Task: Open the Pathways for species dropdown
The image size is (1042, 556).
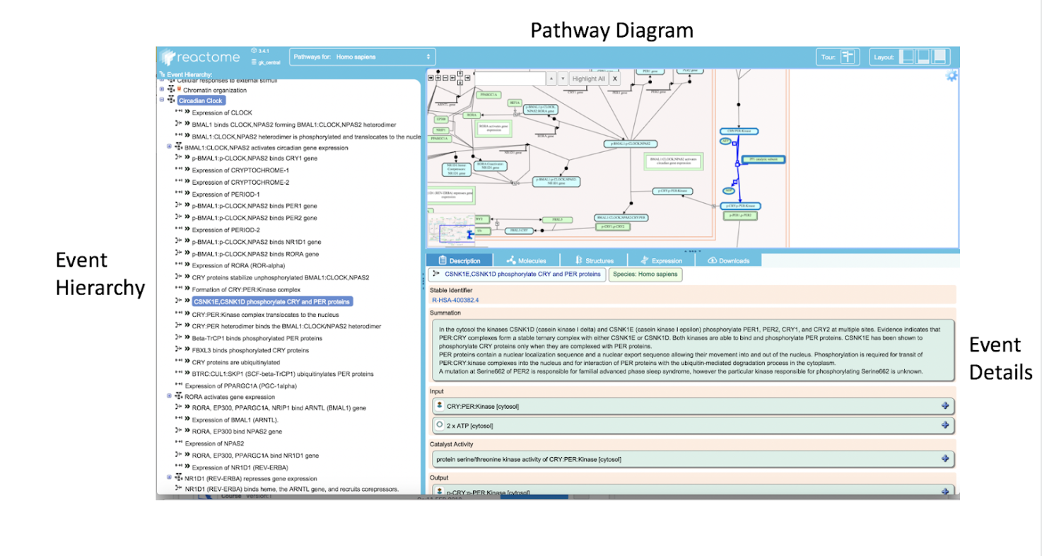Action: point(362,57)
